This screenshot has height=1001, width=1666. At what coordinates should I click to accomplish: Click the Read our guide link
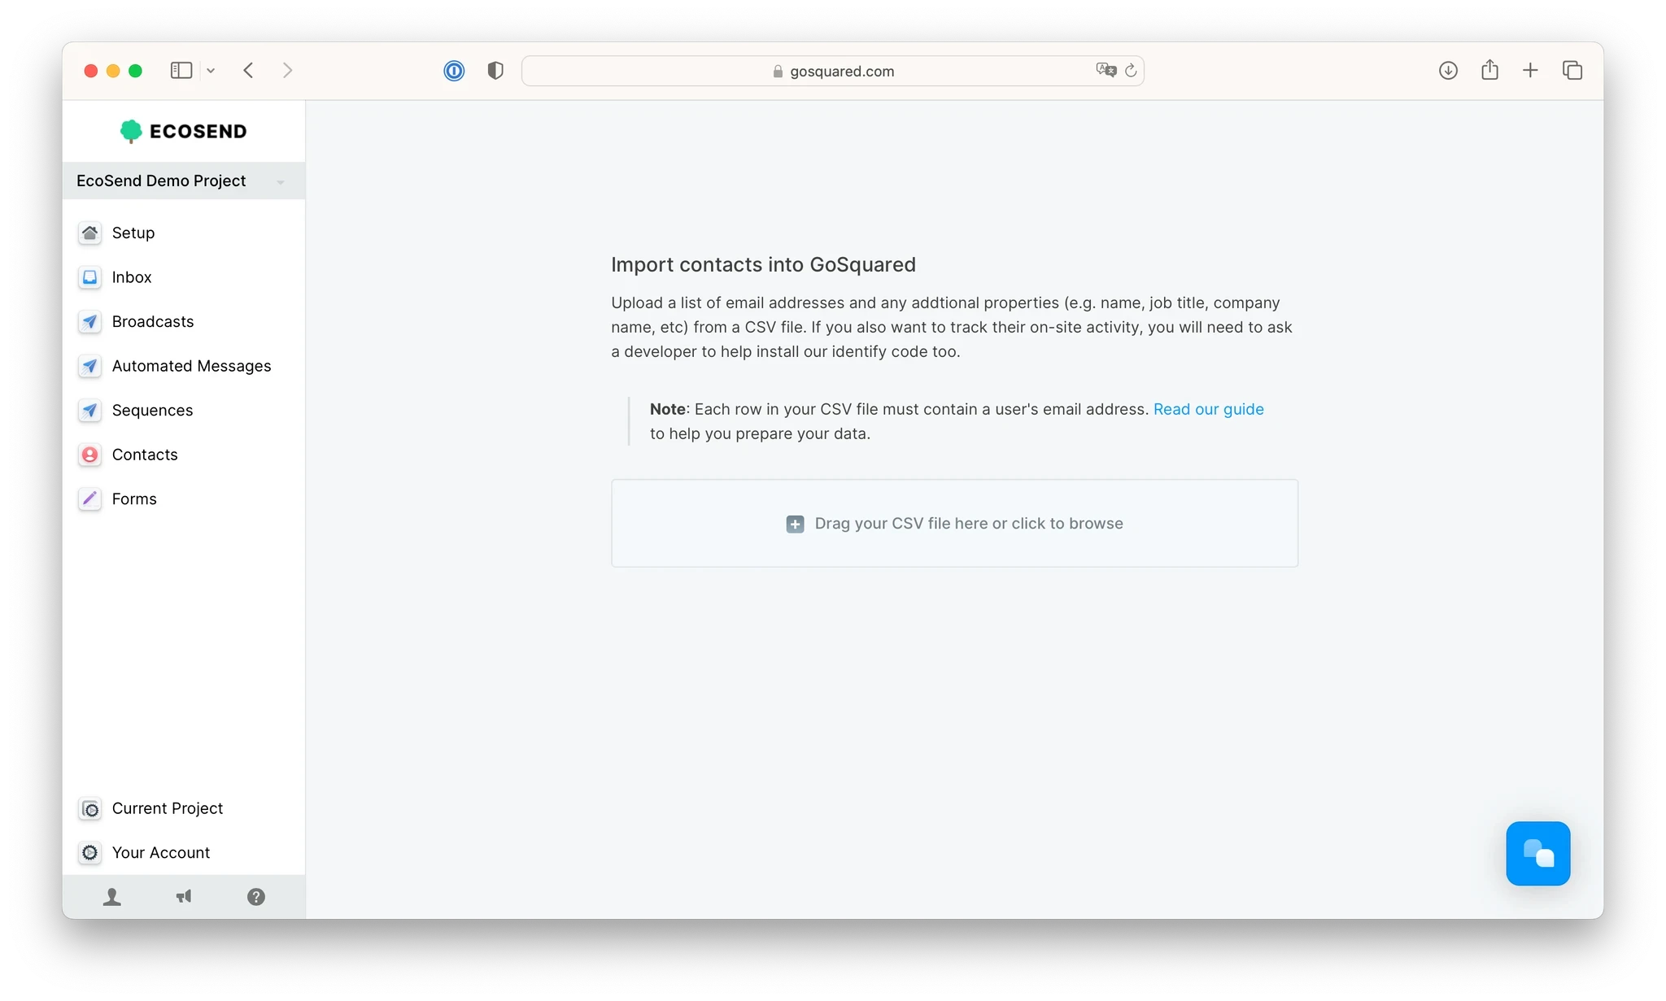point(1208,409)
